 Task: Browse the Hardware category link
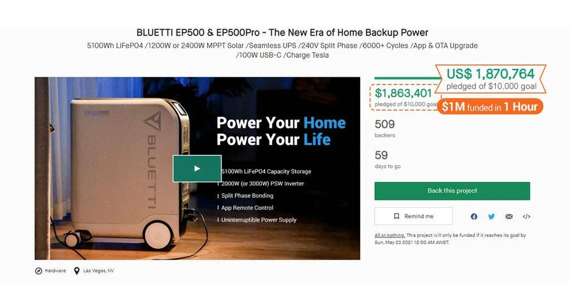55,271
